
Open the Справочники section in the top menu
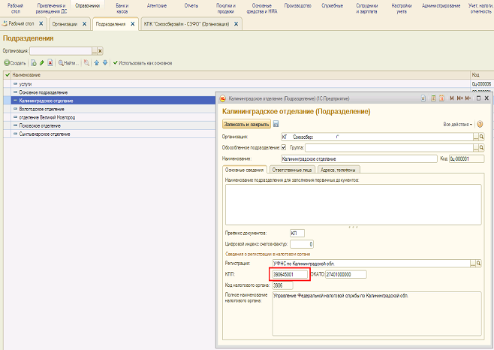pos(87,7)
